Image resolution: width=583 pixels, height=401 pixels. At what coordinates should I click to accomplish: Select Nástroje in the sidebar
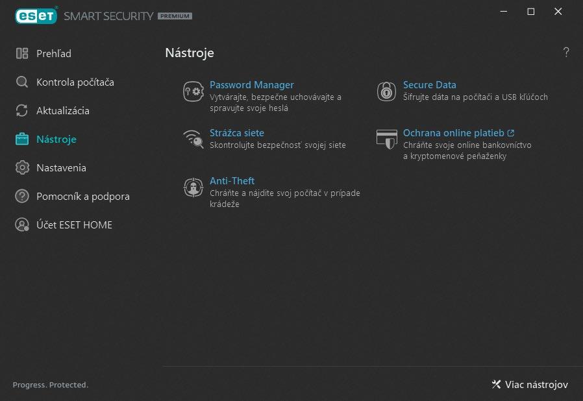[x=56, y=139]
